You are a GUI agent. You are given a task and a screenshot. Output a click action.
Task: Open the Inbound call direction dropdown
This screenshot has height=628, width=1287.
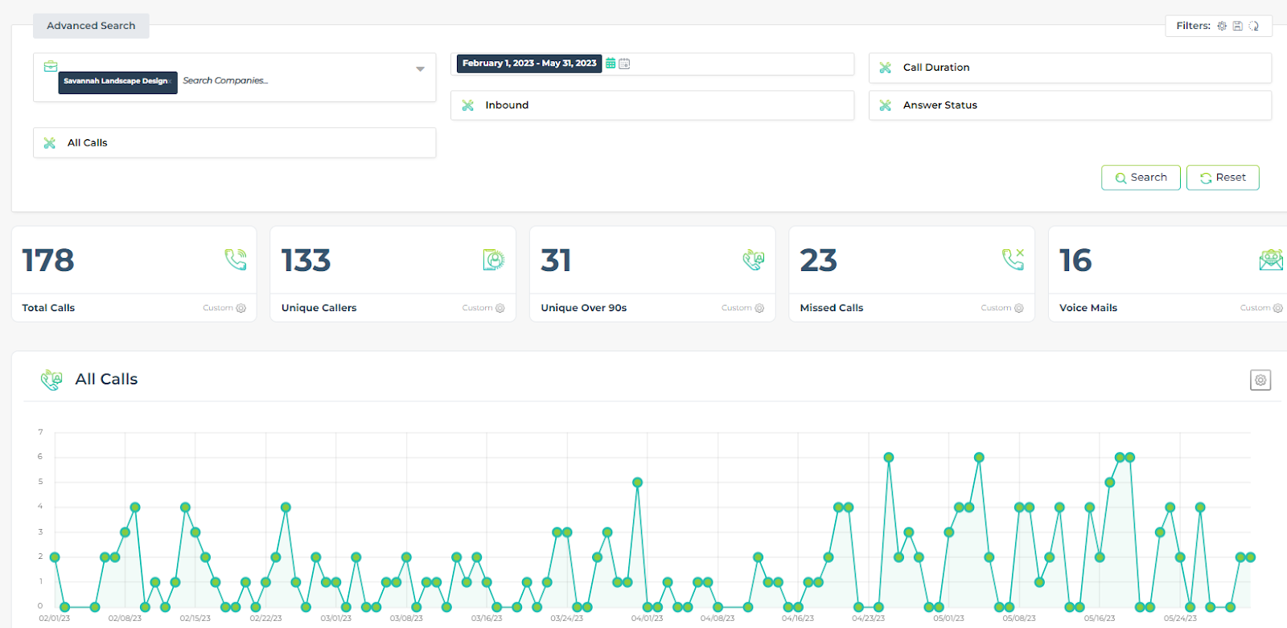(x=652, y=105)
